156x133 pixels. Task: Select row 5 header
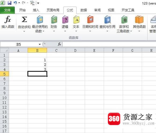pos(4,74)
